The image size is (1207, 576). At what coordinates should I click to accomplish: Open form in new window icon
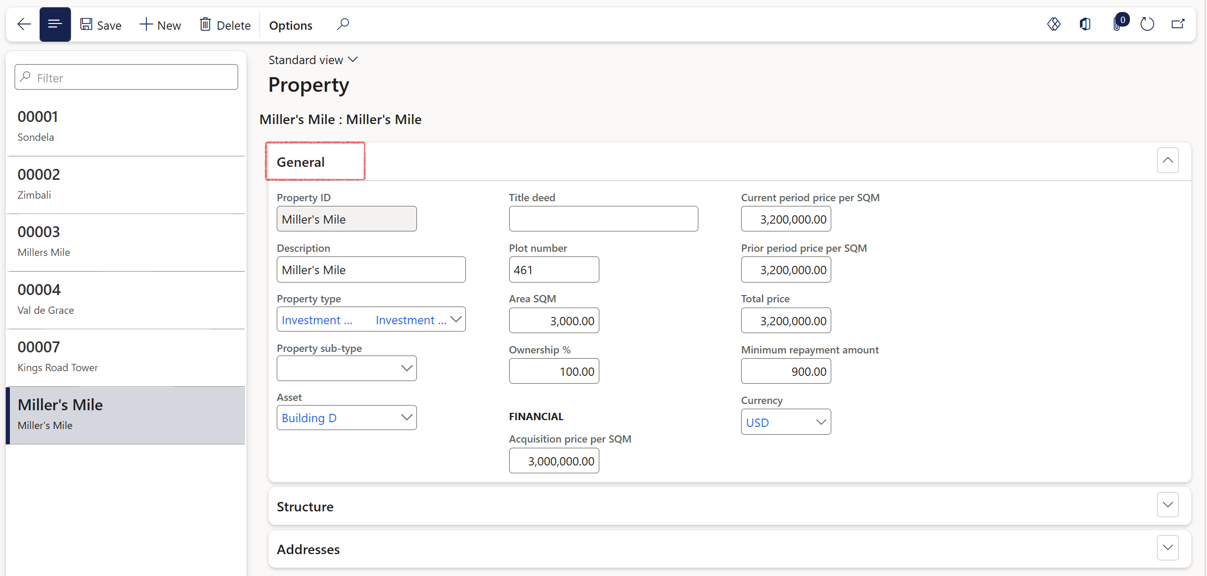[x=1178, y=24]
